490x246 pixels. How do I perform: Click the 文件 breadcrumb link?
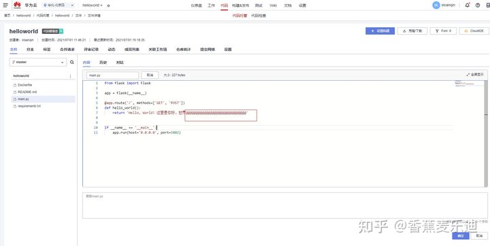[78, 16]
